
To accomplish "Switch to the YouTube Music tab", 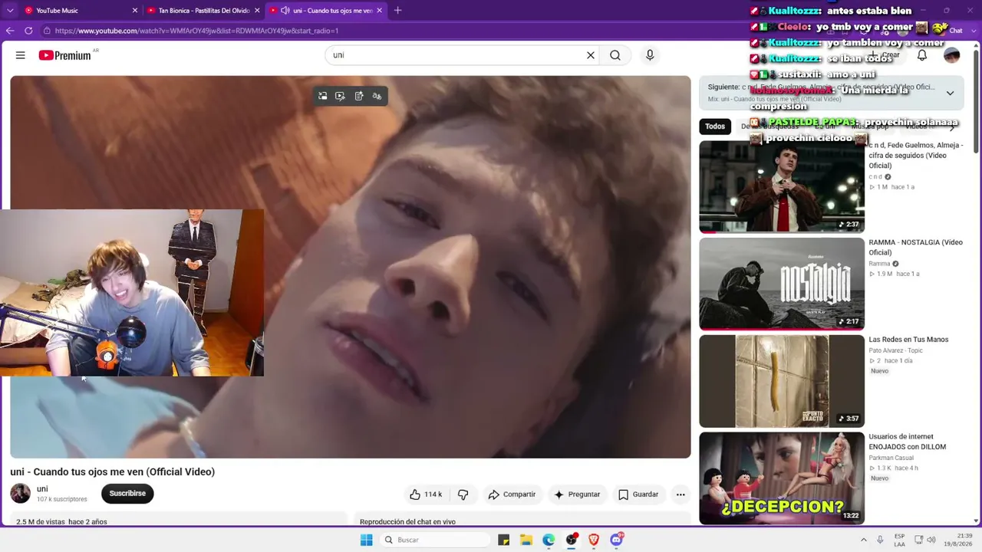I will pyautogui.click(x=80, y=11).
